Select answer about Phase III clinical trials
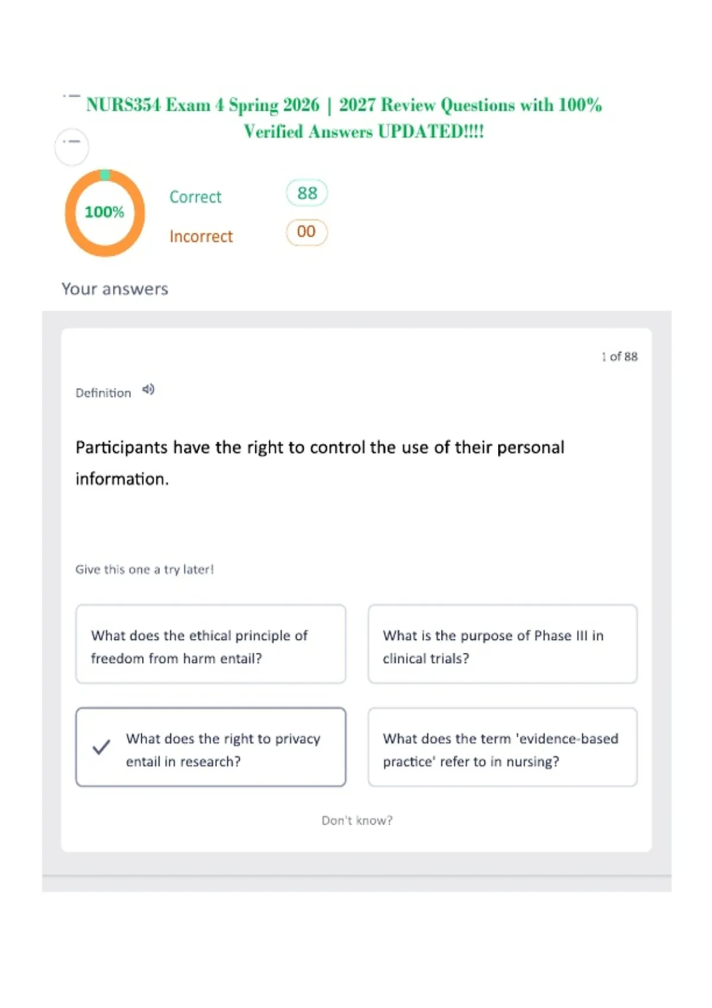This screenshot has height=1008, width=712. point(503,645)
